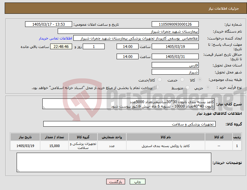The image size is (247, 190).
Task: Select the کالا radio button
Action: click(200, 80)
